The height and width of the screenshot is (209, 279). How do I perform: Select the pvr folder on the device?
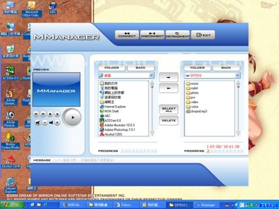tap(191, 97)
